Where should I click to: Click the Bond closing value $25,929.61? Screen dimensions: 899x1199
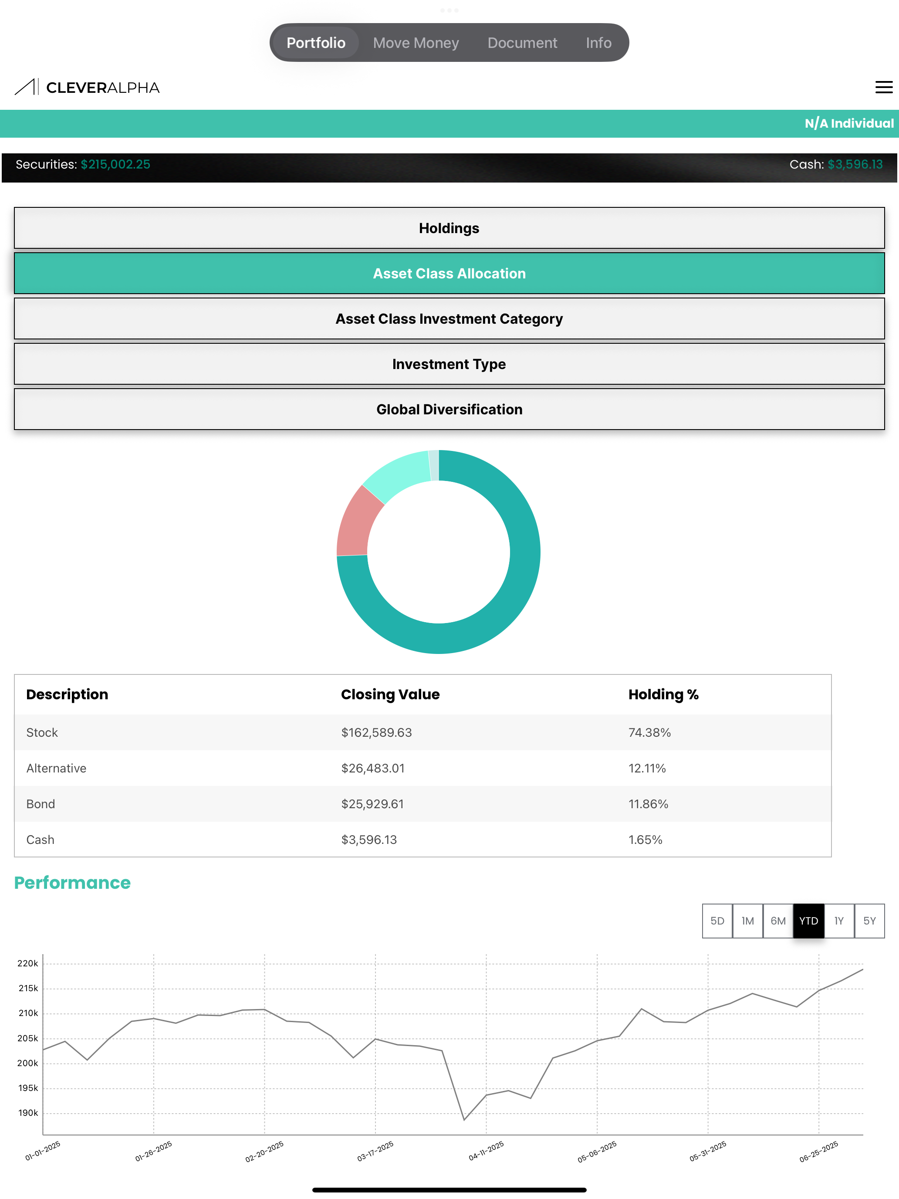[372, 804]
